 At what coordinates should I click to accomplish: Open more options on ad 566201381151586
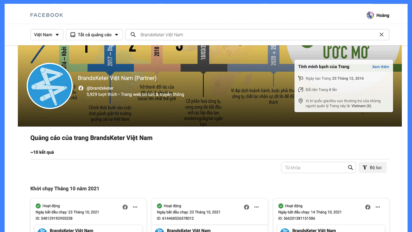pos(377,207)
